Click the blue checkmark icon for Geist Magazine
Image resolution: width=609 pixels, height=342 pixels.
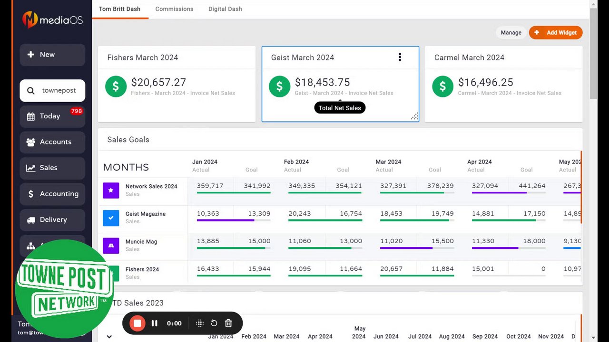pyautogui.click(x=111, y=218)
